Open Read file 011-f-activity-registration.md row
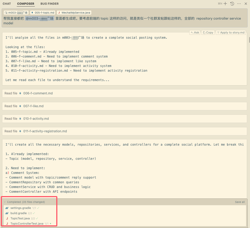250x228 pixels. tap(125, 131)
